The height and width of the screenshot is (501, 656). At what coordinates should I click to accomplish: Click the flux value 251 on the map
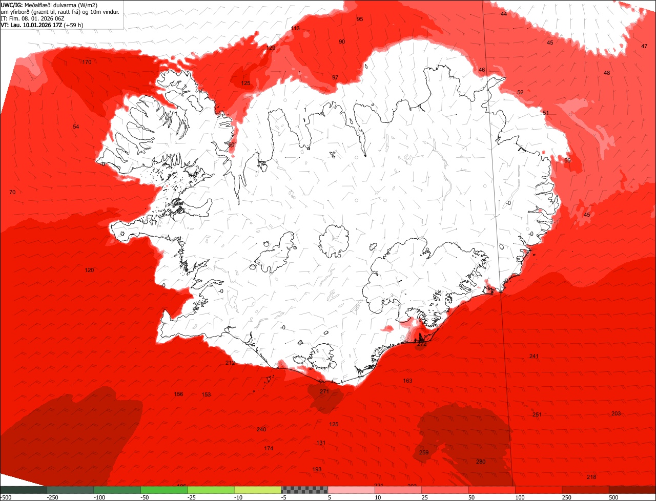pos(537,414)
